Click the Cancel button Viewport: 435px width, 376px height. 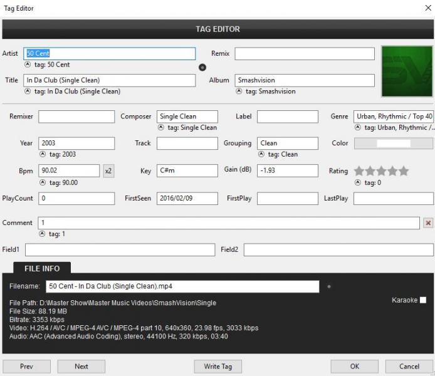click(409, 367)
